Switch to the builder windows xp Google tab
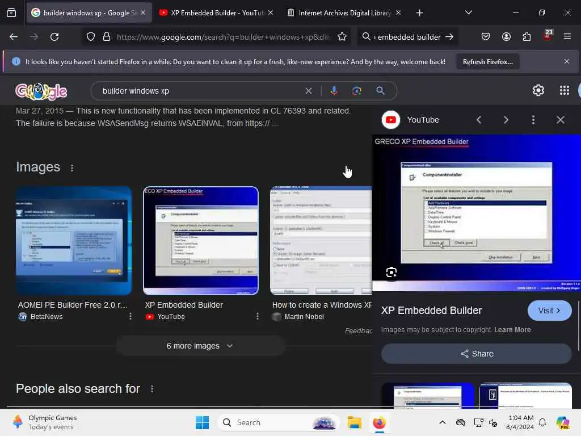581x436 pixels. (x=89, y=13)
